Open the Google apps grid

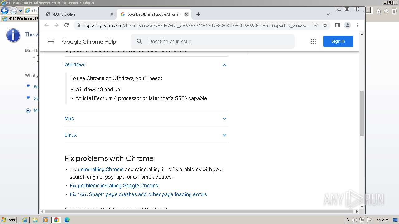click(313, 41)
